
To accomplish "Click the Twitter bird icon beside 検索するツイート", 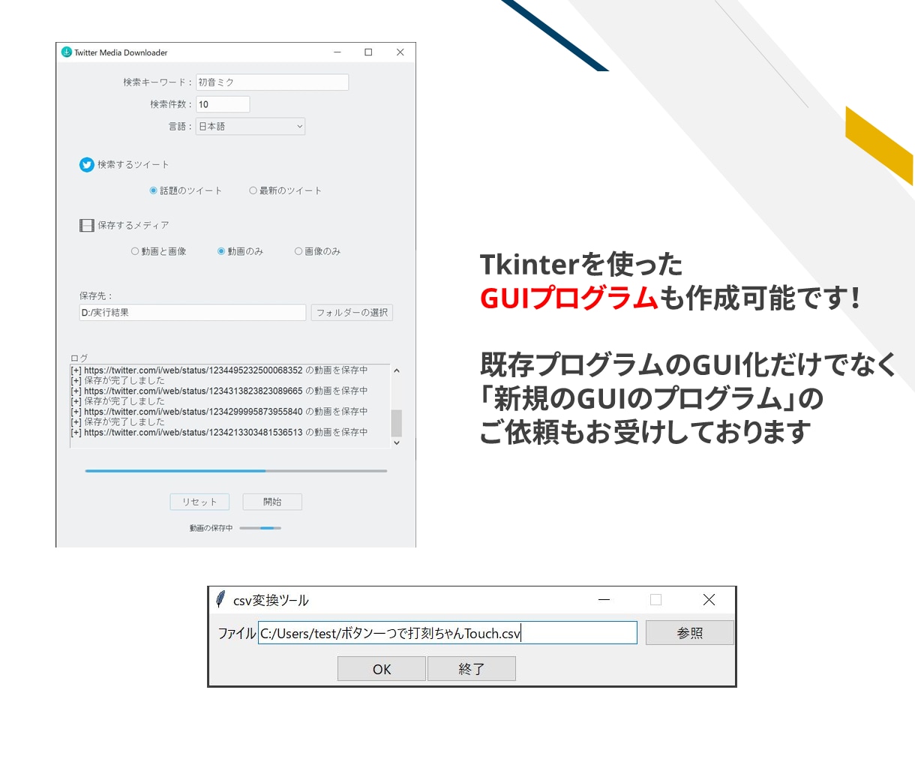I will [x=86, y=165].
